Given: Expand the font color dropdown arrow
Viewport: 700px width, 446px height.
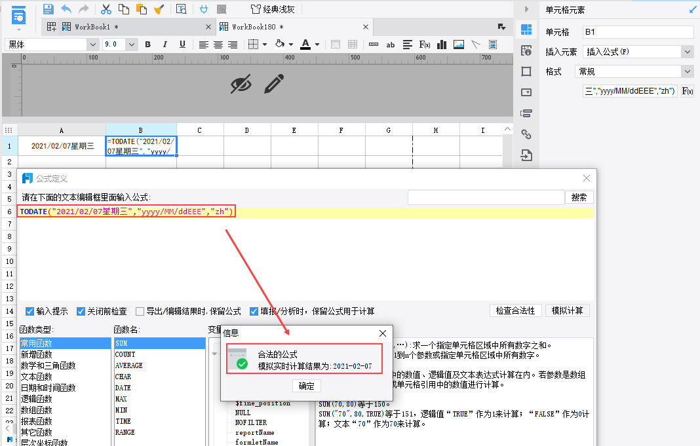Looking at the screenshot, I should point(317,45).
